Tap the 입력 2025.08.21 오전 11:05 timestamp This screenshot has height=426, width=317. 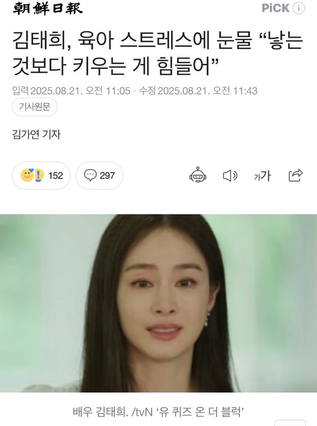click(71, 91)
